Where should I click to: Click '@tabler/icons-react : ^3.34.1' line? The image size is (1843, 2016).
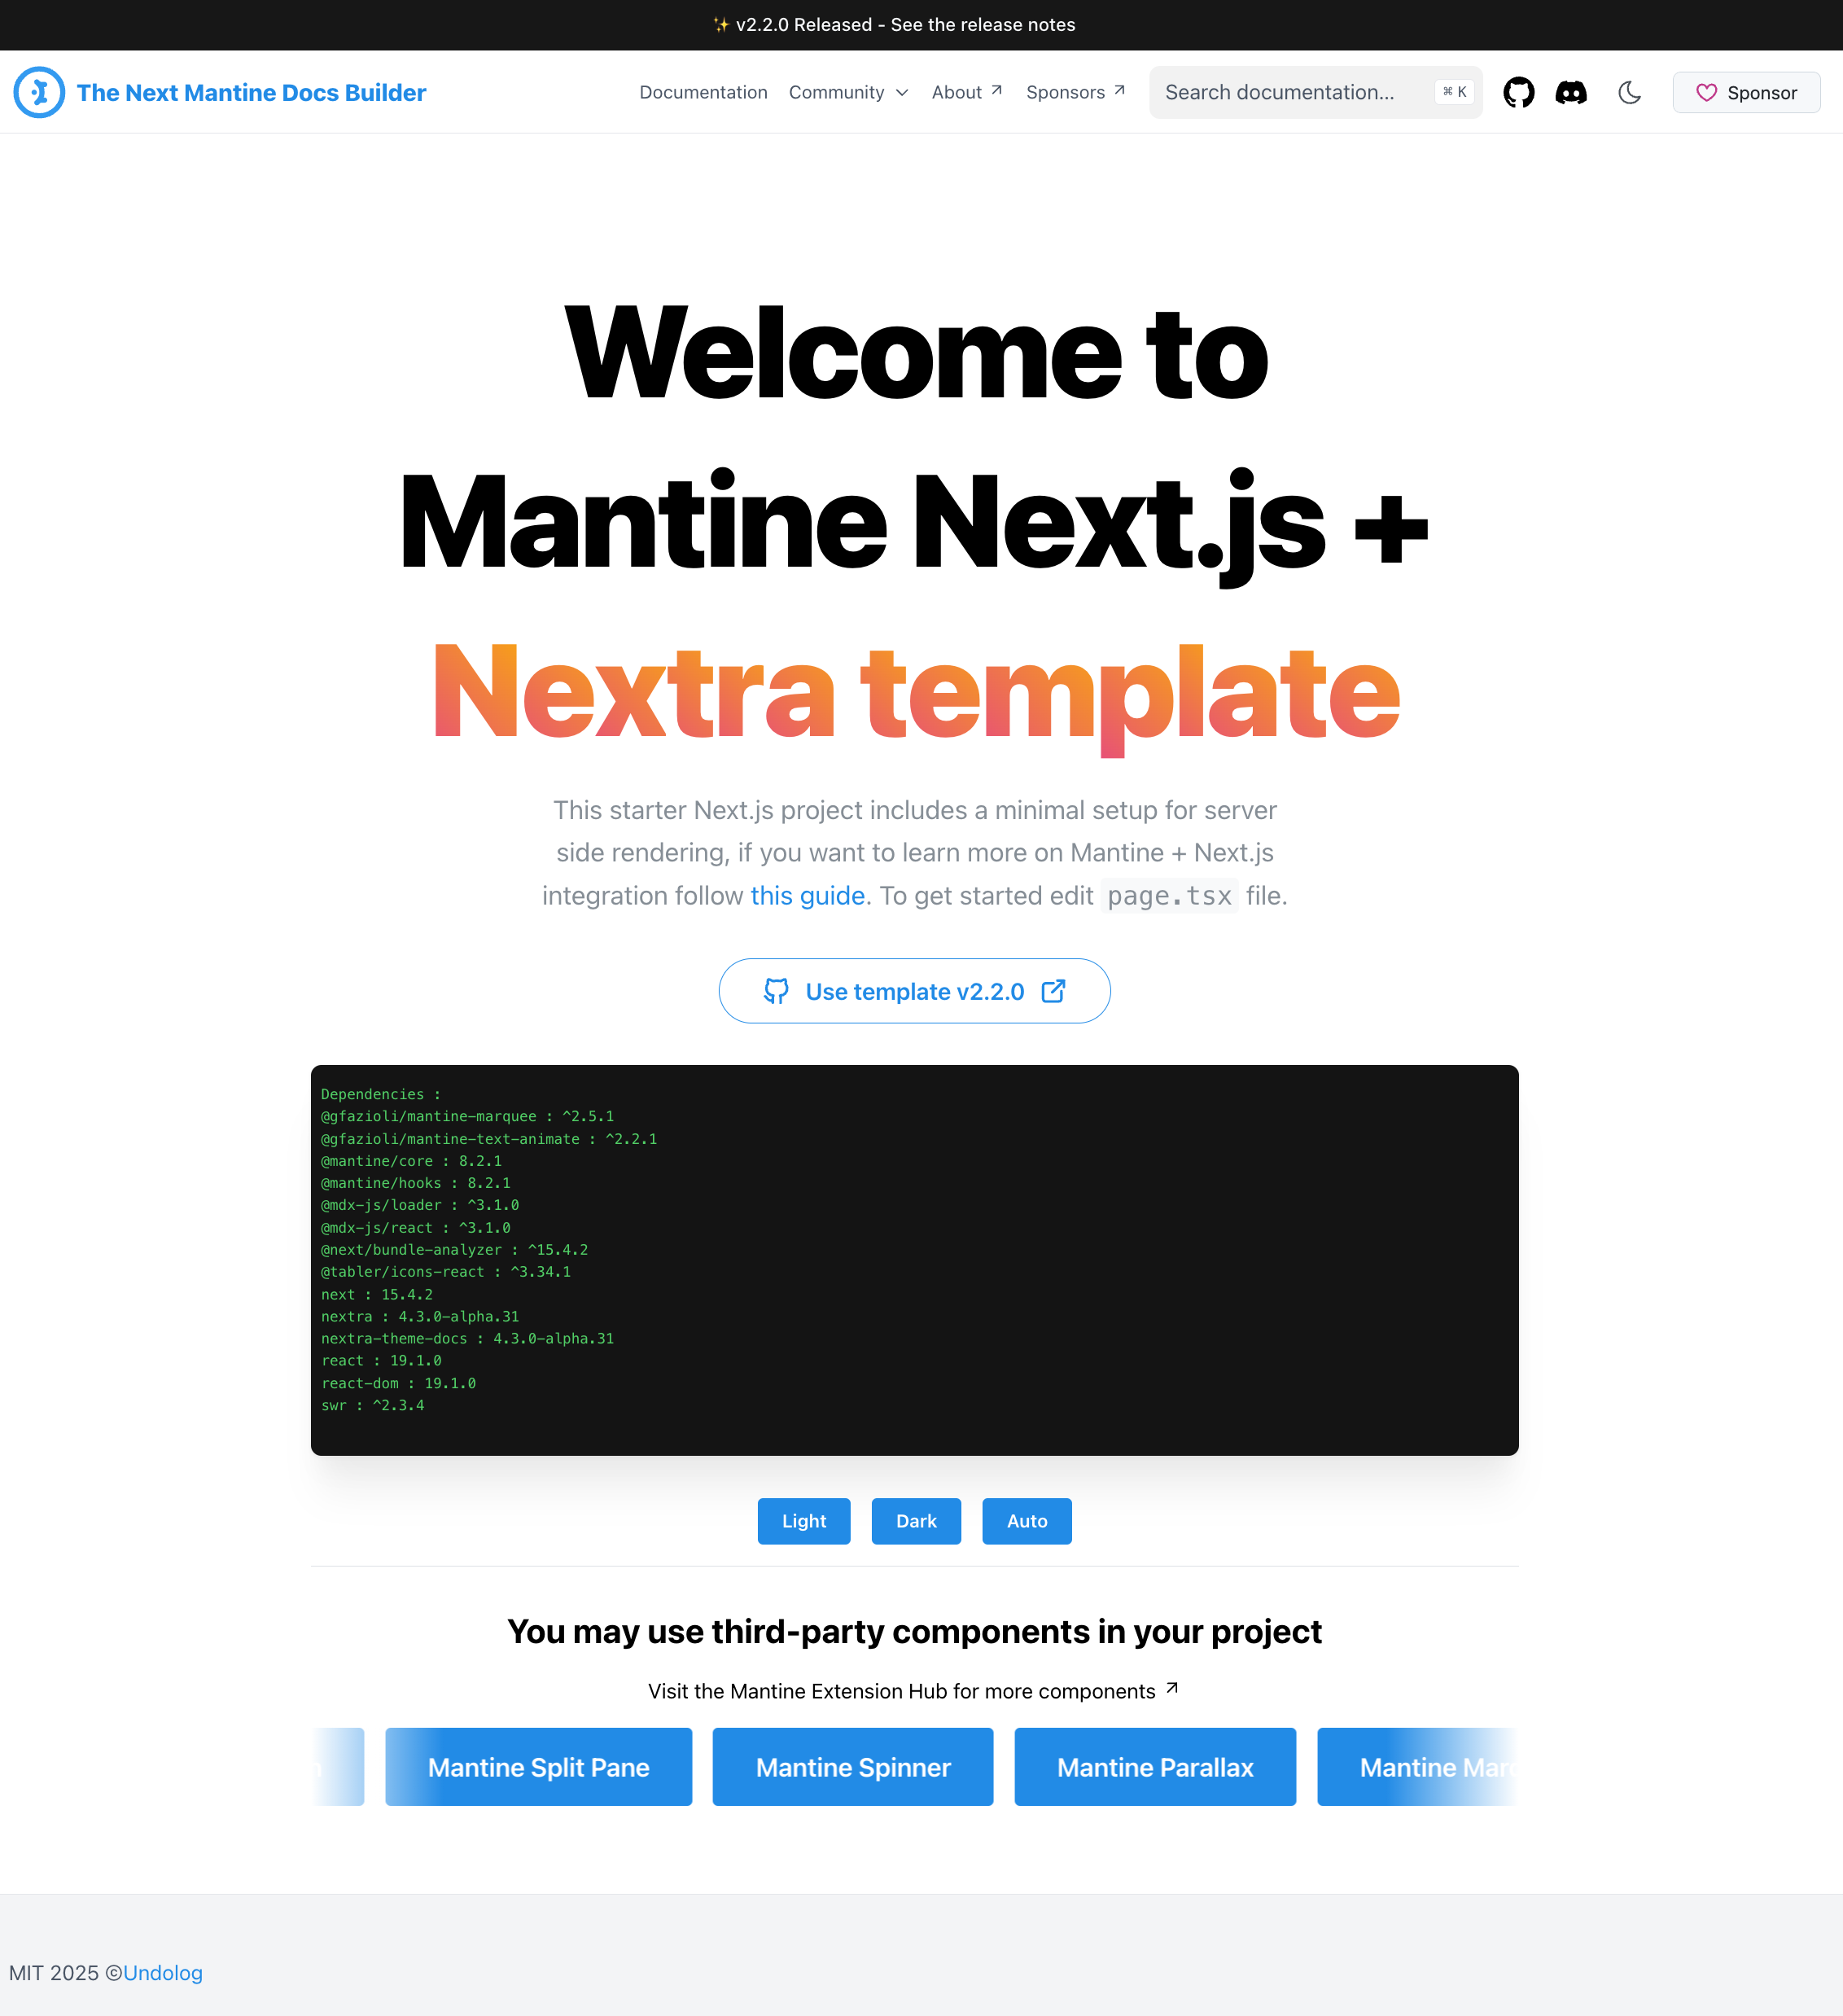445,1272
